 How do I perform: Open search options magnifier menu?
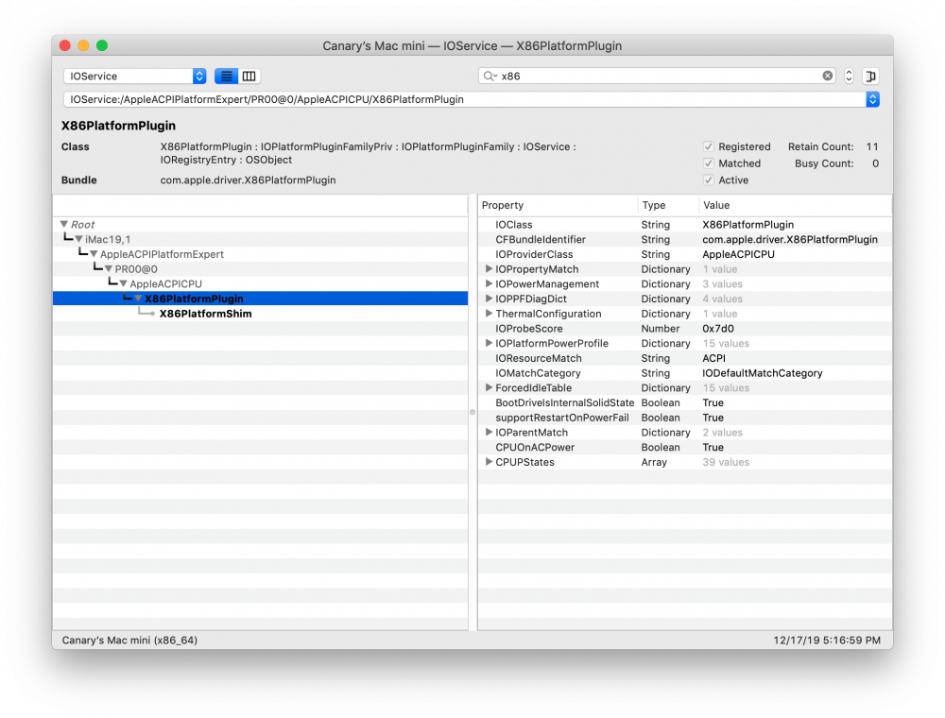point(490,76)
